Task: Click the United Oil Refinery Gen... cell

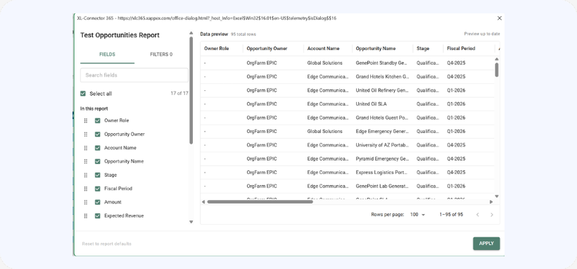Action: (x=382, y=90)
